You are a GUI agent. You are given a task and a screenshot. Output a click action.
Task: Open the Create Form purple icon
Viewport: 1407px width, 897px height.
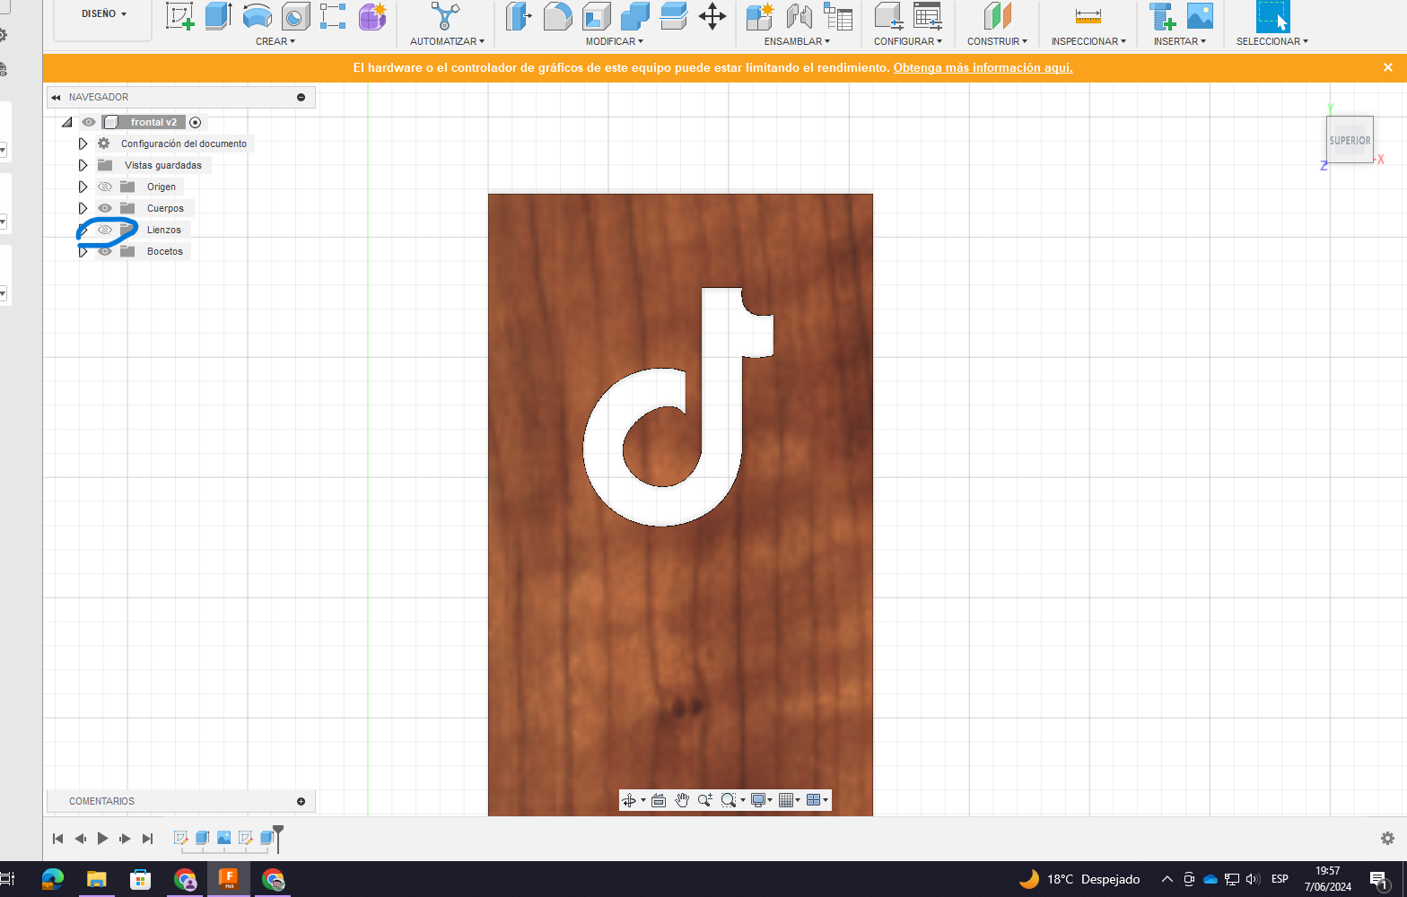(372, 16)
